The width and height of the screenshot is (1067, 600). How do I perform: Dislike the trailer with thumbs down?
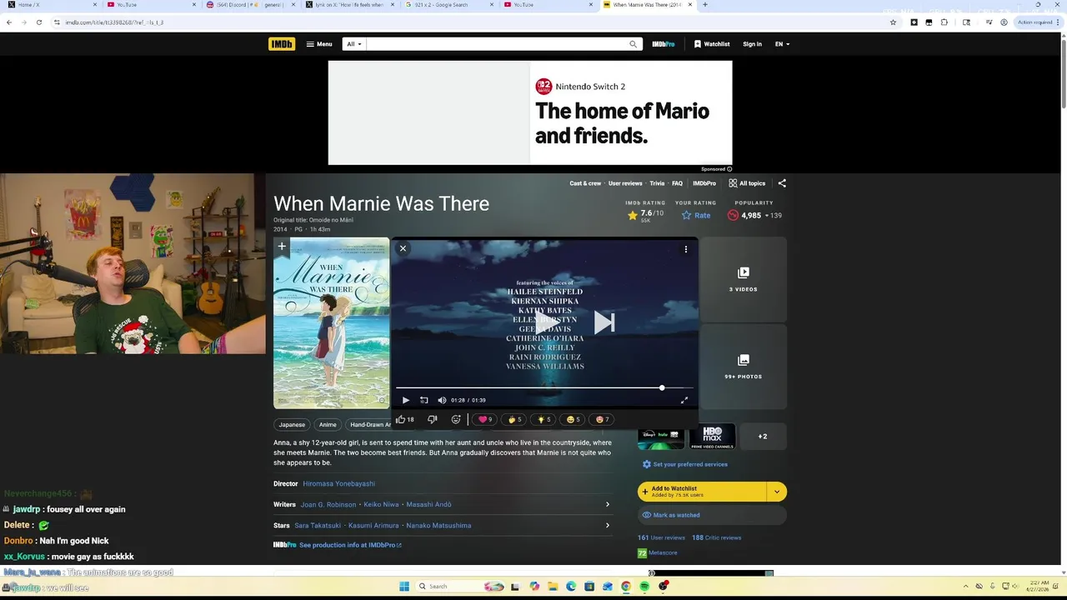tap(432, 419)
